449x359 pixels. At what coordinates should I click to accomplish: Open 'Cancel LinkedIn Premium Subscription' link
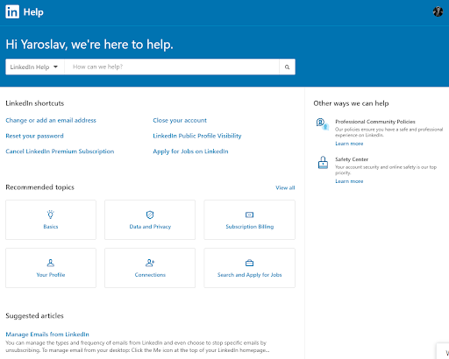click(60, 151)
